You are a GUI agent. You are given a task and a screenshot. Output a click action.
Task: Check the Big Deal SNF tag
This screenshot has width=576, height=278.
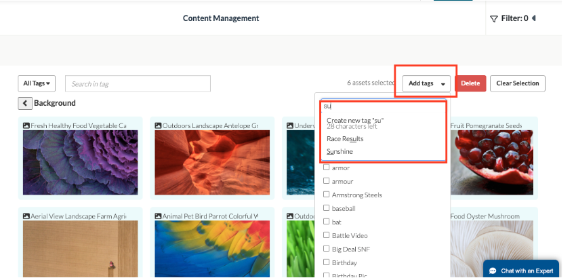(326, 249)
